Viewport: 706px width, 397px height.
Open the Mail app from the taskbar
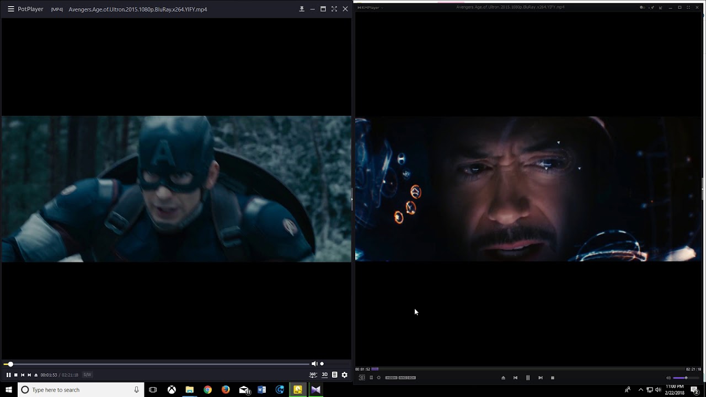[244, 390]
